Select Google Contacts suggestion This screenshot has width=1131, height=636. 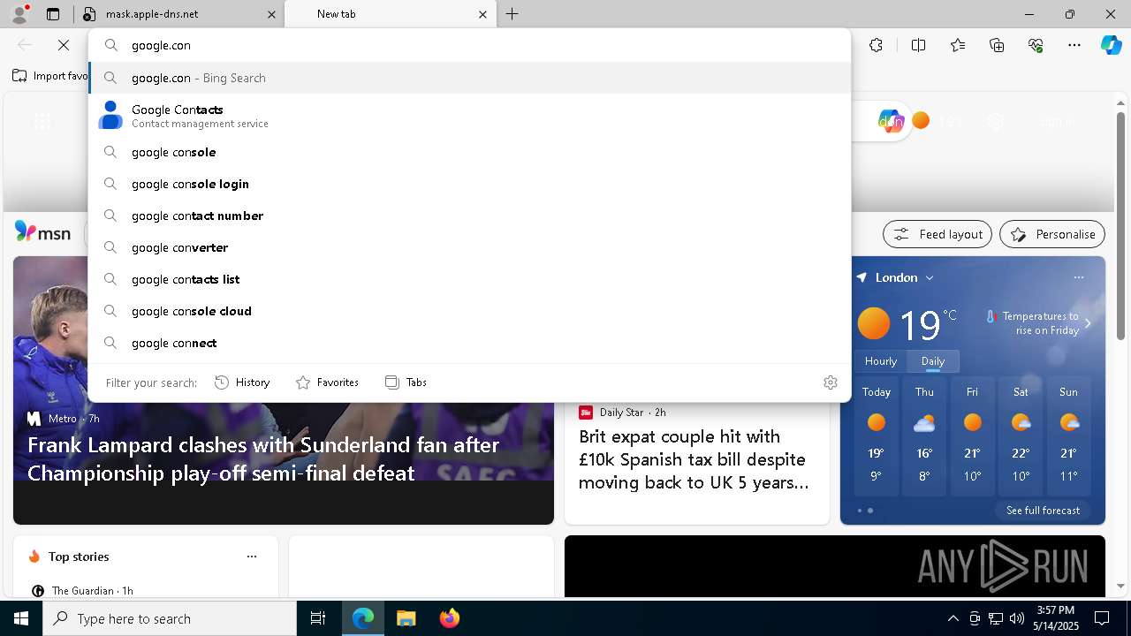pyautogui.click(x=470, y=116)
